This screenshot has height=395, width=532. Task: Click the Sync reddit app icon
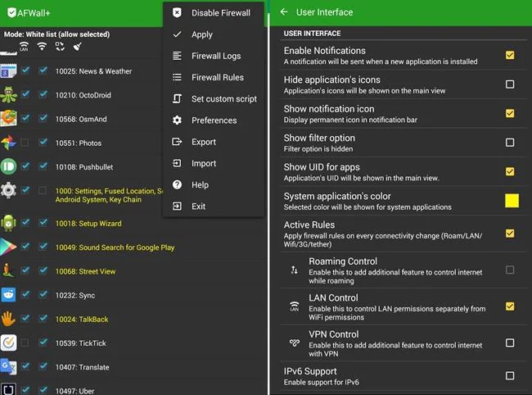(x=8, y=294)
